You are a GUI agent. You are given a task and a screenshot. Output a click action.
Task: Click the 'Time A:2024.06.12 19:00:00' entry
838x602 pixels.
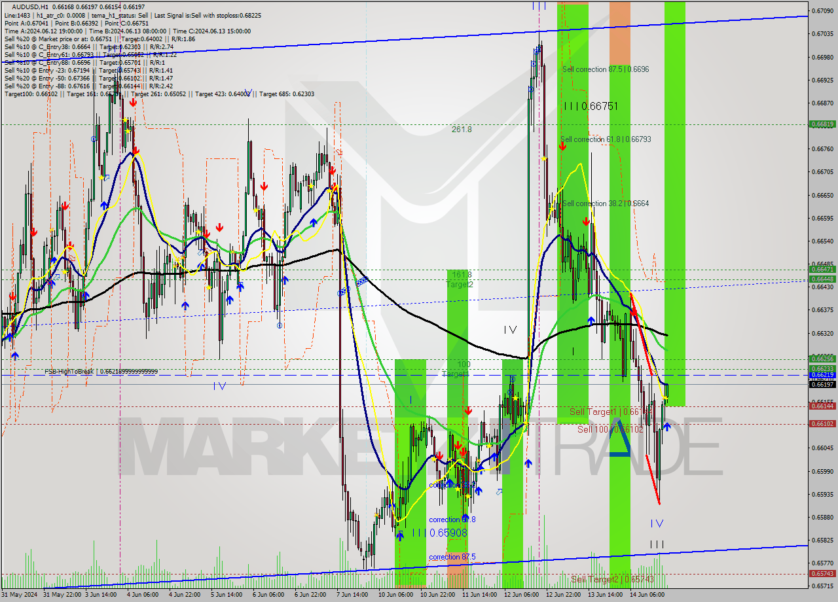tap(44, 31)
